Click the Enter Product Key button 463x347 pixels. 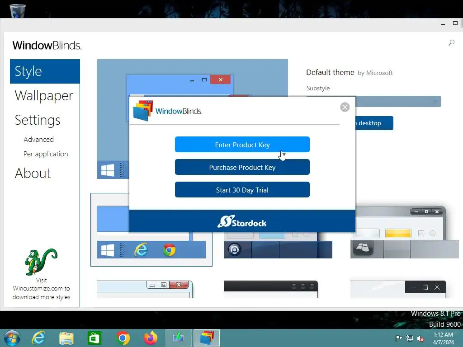242,145
